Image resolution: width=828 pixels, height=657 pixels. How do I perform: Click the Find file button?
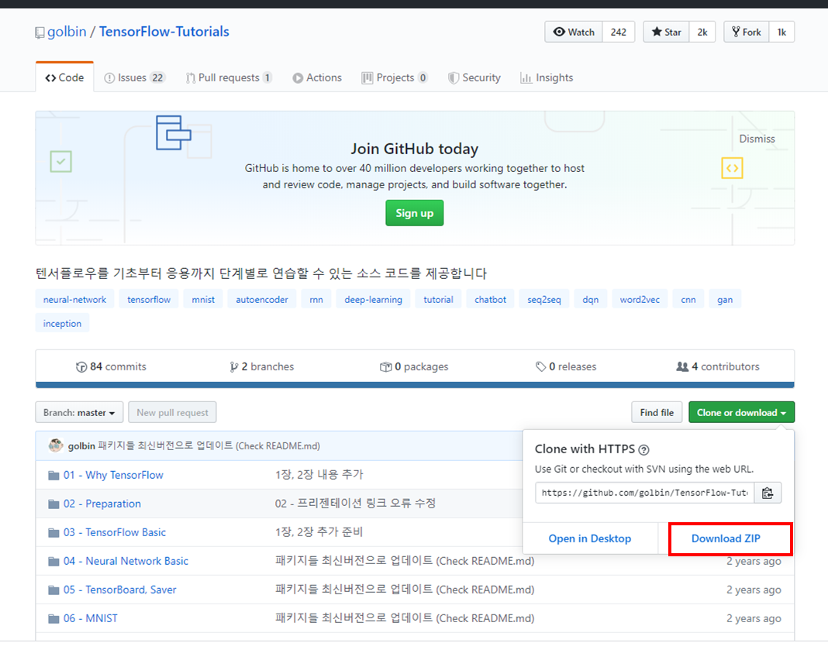tap(657, 413)
